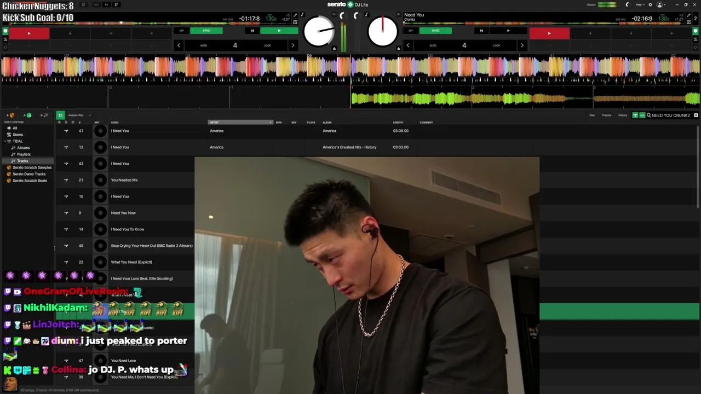Viewport: 701px width, 394px height.
Task: Turn on SYNC for the left deck
Action: click(206, 31)
